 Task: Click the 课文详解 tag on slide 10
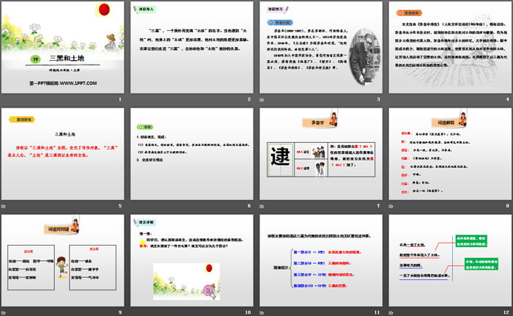pos(144,222)
